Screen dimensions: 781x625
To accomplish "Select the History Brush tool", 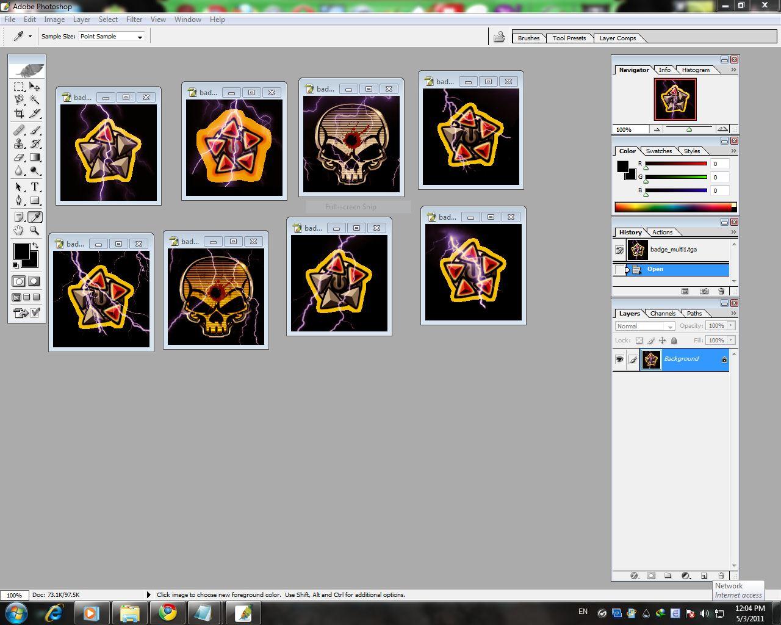I will point(35,143).
